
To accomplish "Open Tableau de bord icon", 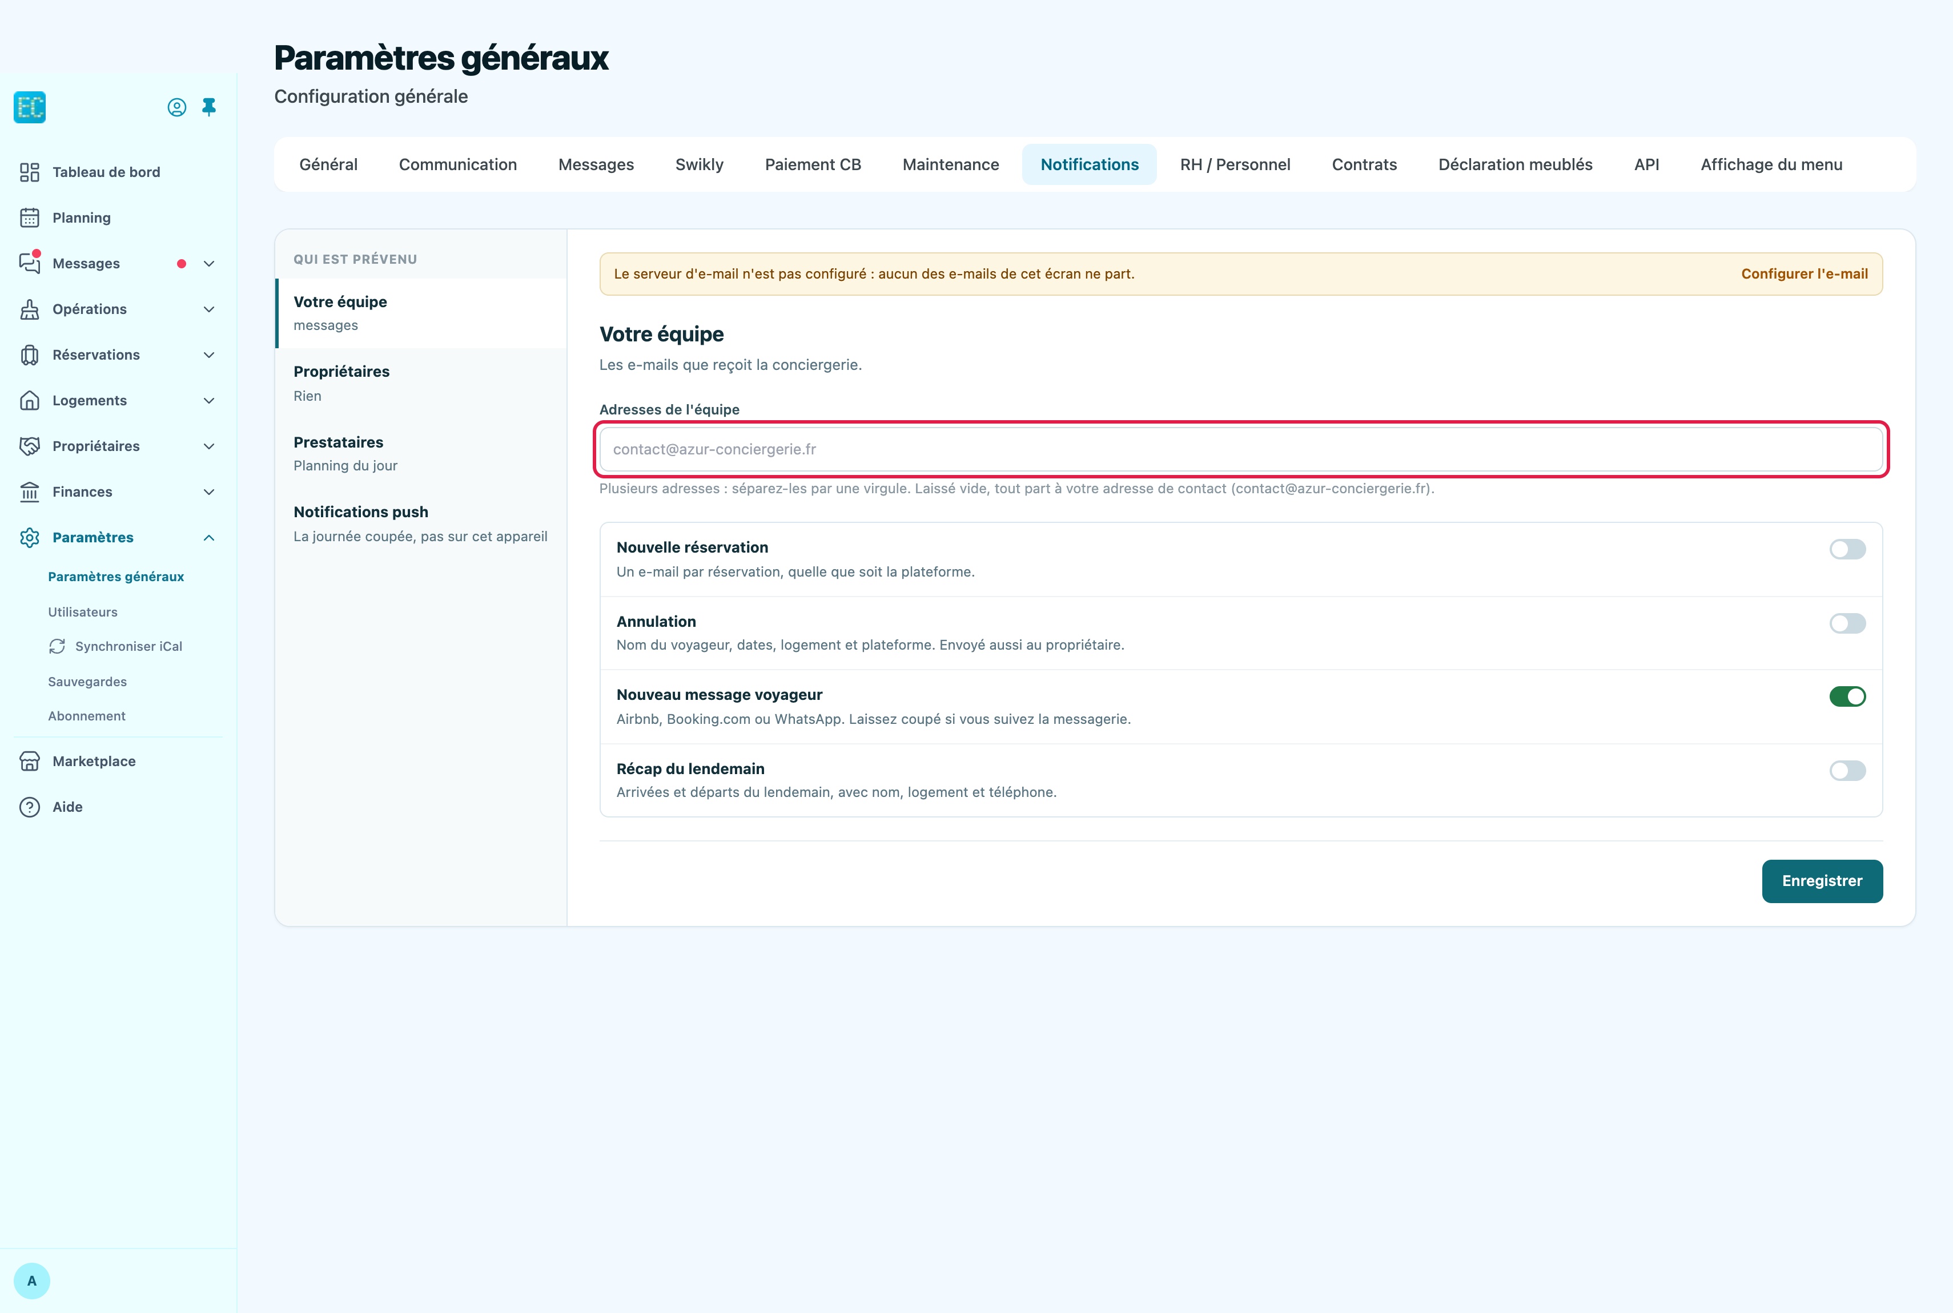I will pyautogui.click(x=29, y=172).
